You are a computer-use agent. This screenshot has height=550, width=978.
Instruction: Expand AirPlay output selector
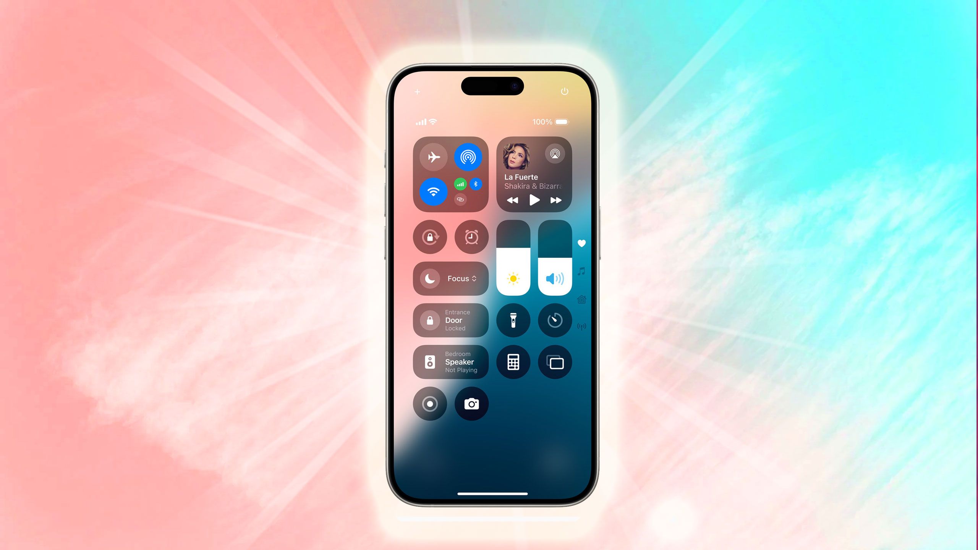[555, 153]
